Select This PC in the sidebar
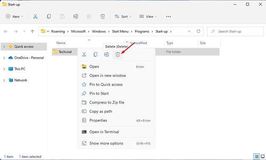 (20, 69)
